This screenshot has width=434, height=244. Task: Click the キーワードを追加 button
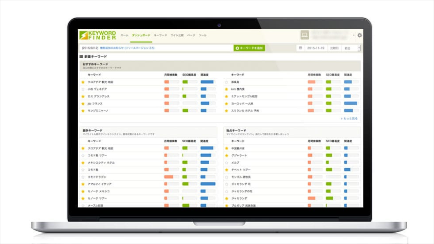coord(250,48)
